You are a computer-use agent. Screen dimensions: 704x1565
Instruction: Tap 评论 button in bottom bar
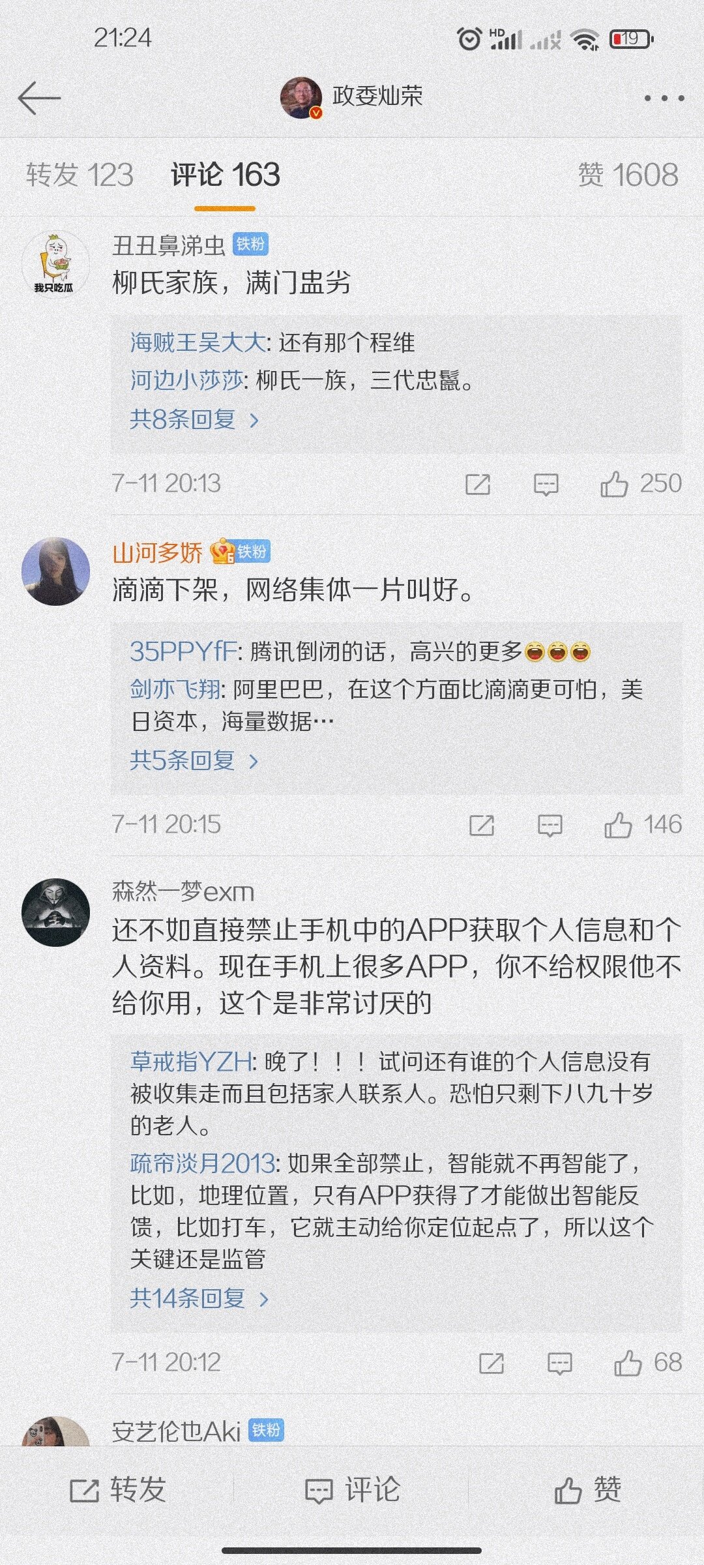(x=352, y=1490)
